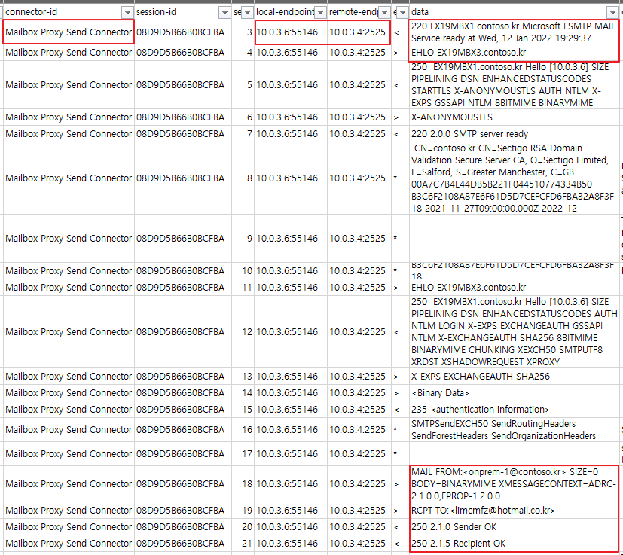Select remote endpoint 10.0.3.4:2525 in sequence 3 row
The image size is (623, 555).
point(359,32)
